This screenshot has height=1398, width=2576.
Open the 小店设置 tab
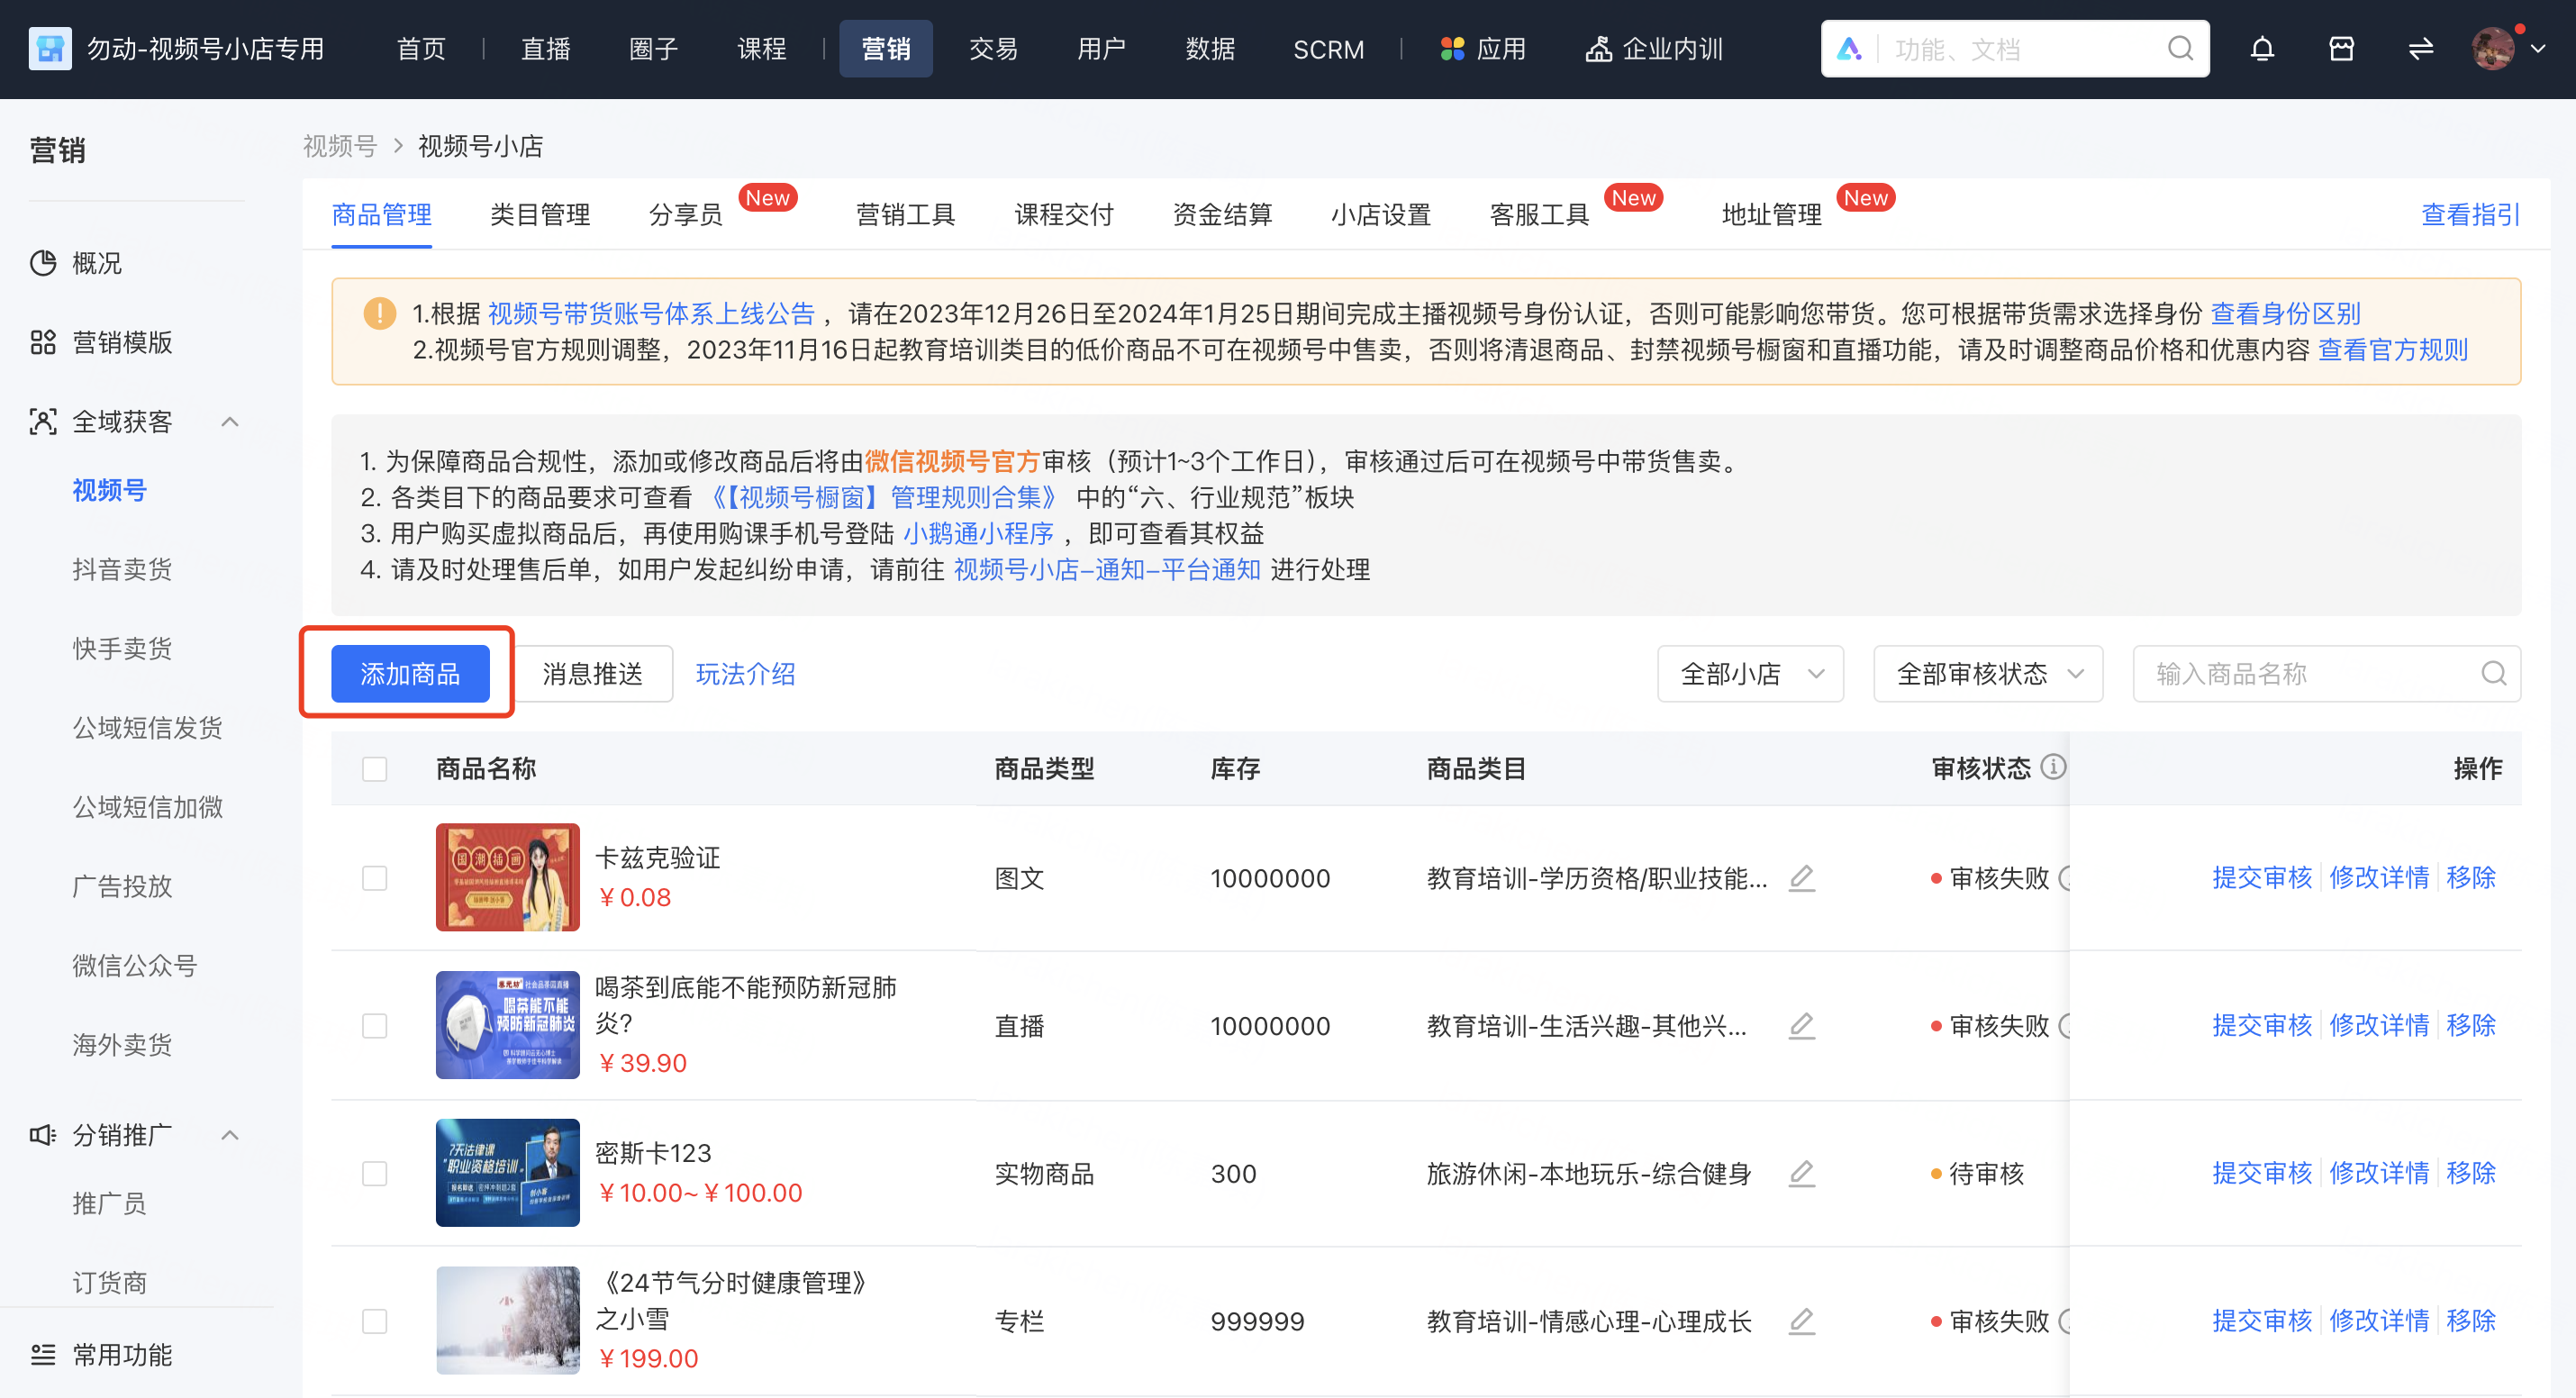(1380, 214)
